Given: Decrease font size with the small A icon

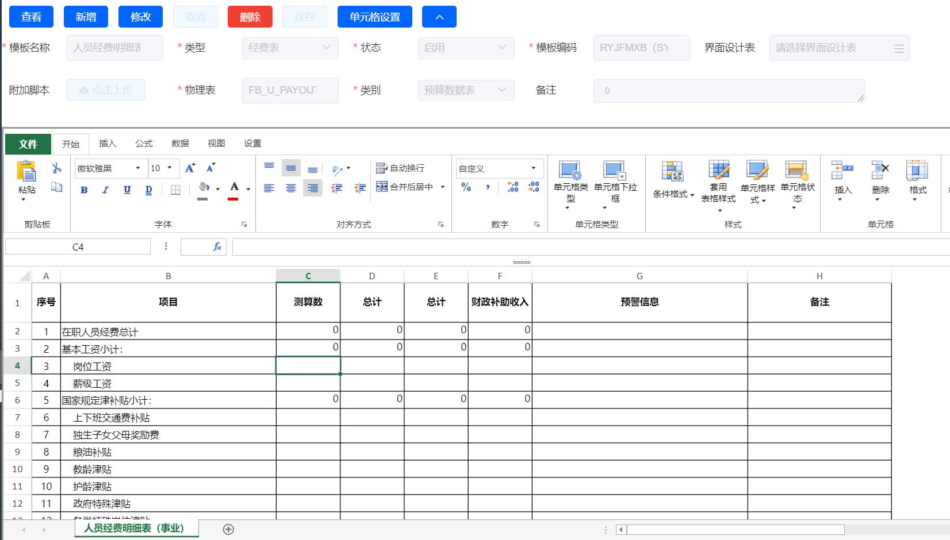Looking at the screenshot, I should (x=211, y=168).
